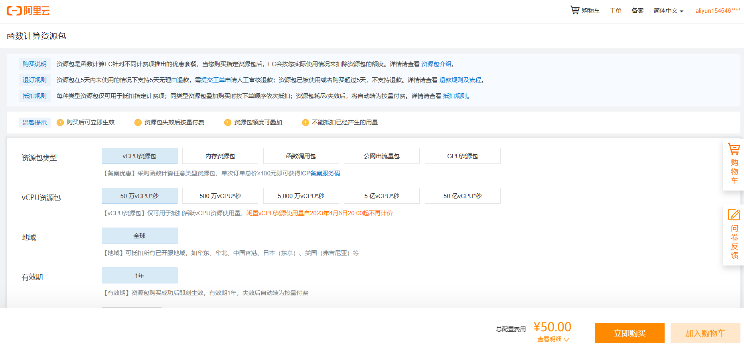Open the 退款规则及流程 link
Screen dimensions: 744x346
460,80
